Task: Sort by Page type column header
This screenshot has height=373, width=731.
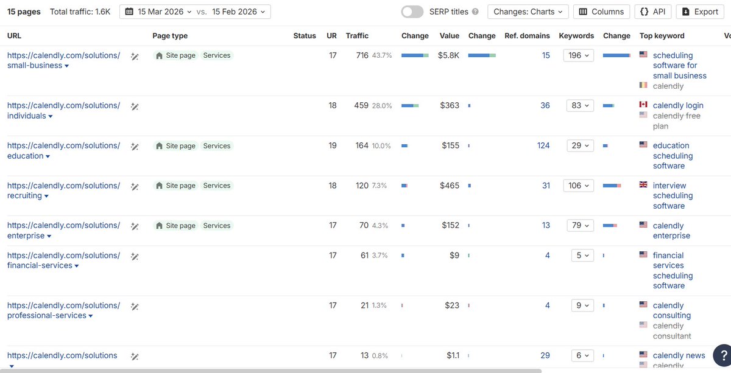Action: 170,36
